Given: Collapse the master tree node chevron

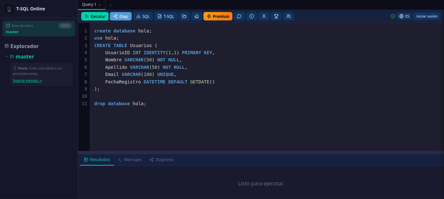Looking at the screenshot, I should 7,56.
